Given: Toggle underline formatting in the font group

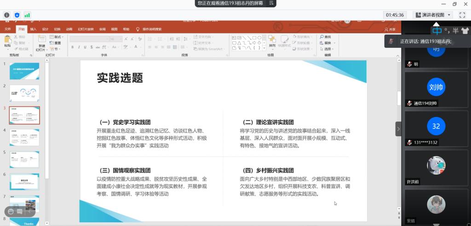Looking at the screenshot, I should point(85,47).
